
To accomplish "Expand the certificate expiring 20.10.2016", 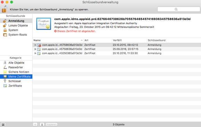I will click(35, 53).
